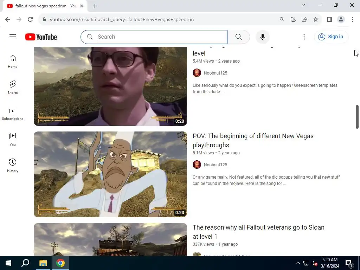Select the fallout new vegas speedrun tab
This screenshot has width=360, height=270.
45,6
